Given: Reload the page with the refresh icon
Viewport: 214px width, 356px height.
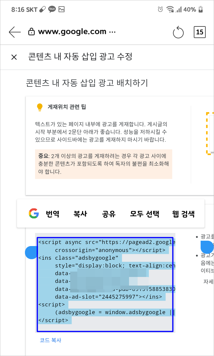Looking at the screenshot, I should point(178,32).
